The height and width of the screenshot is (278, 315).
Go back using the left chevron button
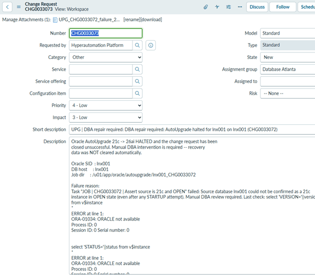tap(7, 7)
